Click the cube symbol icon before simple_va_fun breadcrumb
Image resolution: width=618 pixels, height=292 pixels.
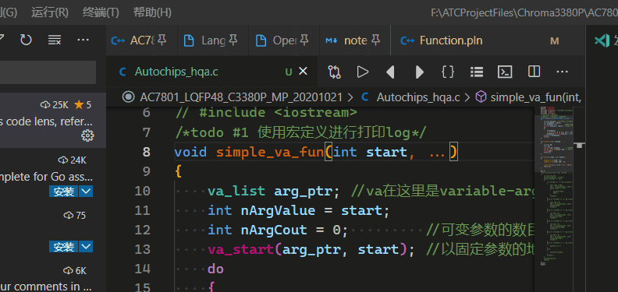pos(481,97)
